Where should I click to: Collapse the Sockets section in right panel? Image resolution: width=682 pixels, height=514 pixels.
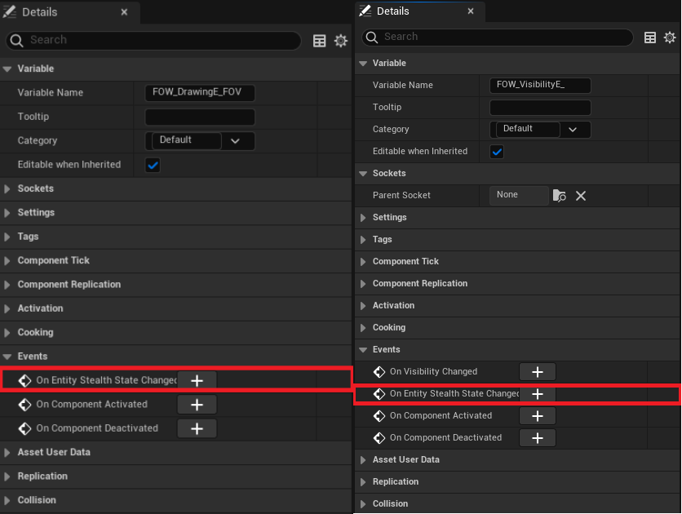coord(363,174)
